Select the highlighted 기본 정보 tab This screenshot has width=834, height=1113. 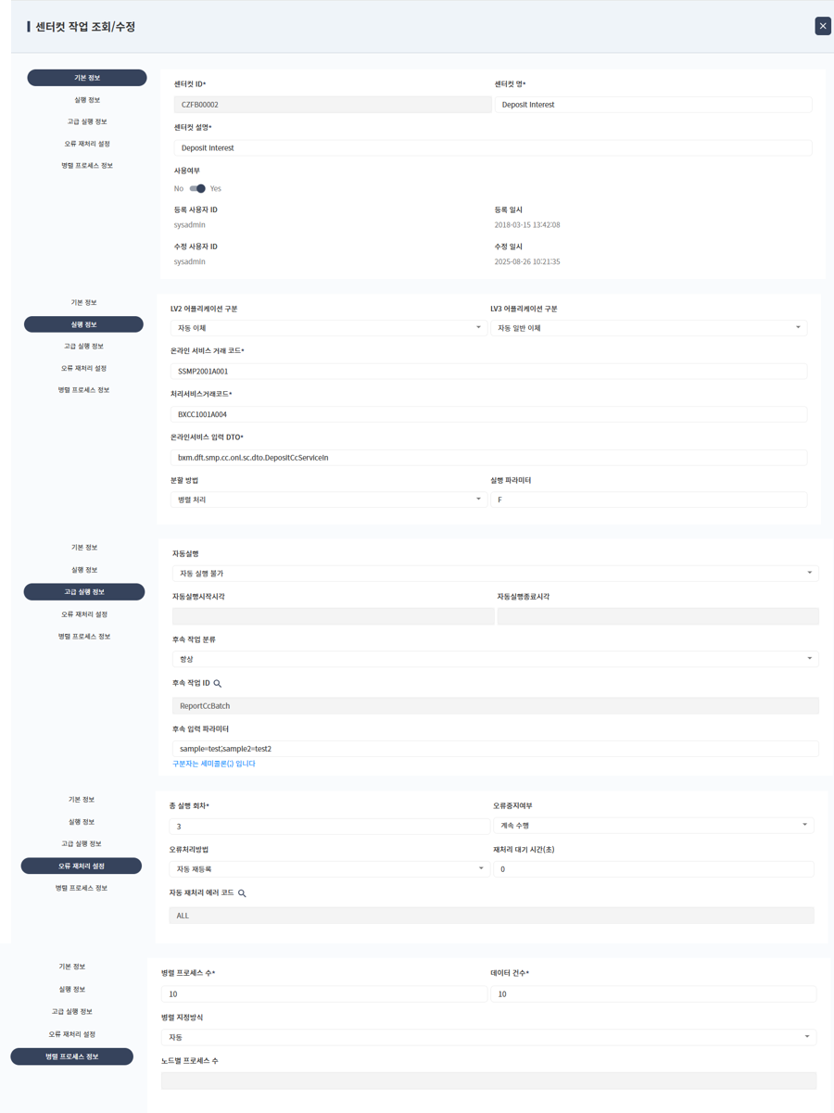pos(87,78)
